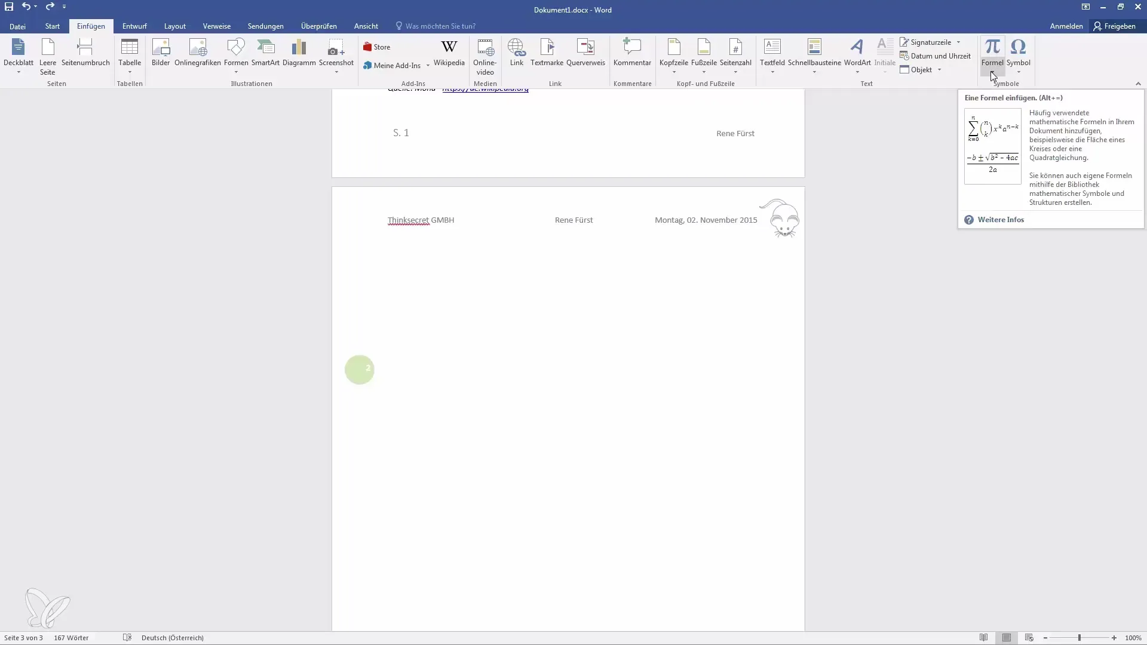Insert a Diagramm chart
This screenshot has width=1147, height=645.
(299, 53)
